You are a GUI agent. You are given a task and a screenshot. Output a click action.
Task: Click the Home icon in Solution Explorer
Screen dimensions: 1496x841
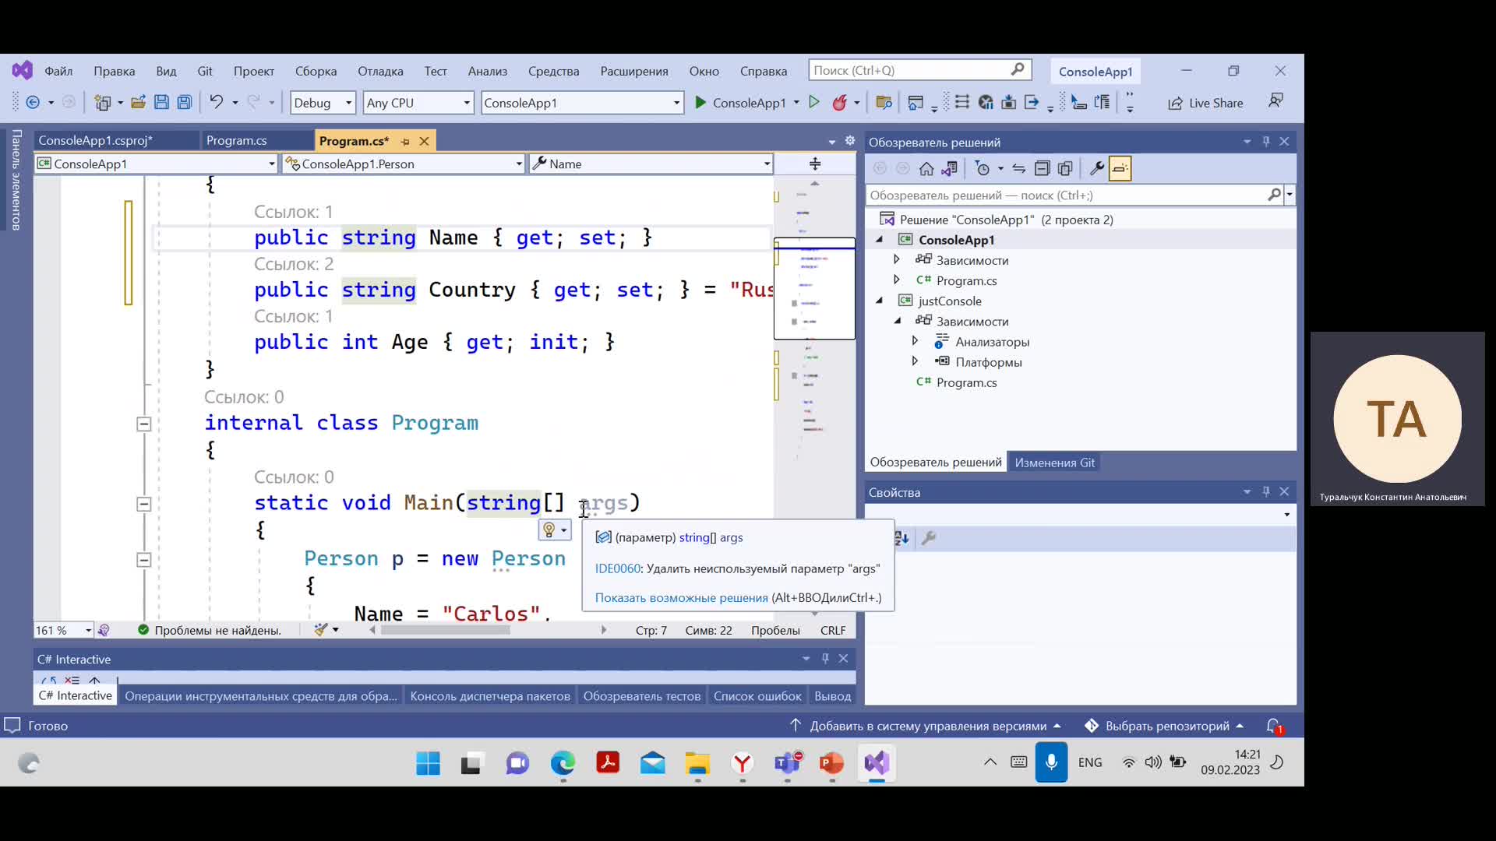pos(926,168)
